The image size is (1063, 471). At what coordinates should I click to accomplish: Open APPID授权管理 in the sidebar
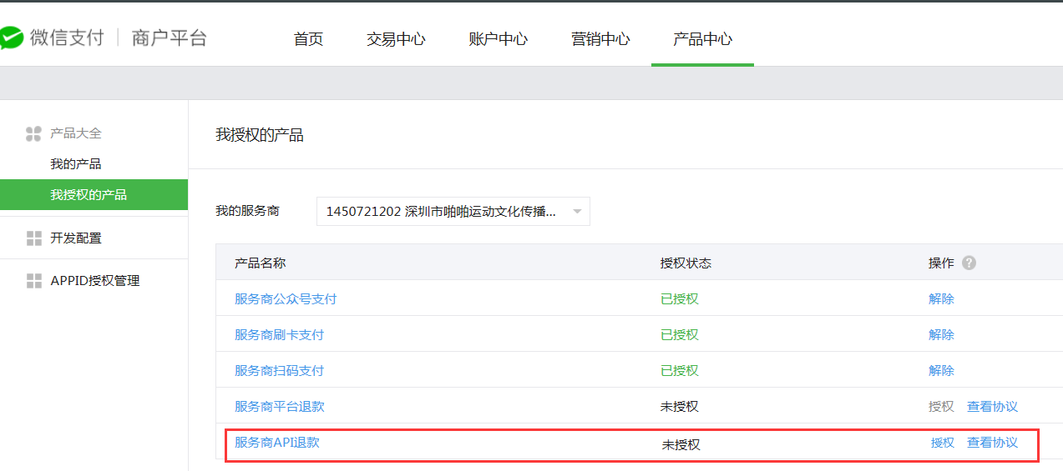point(95,281)
